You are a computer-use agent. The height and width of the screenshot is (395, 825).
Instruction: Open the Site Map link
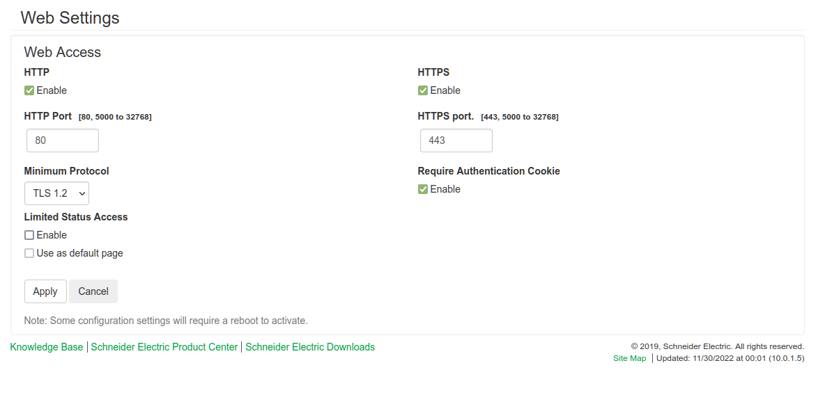pos(629,358)
